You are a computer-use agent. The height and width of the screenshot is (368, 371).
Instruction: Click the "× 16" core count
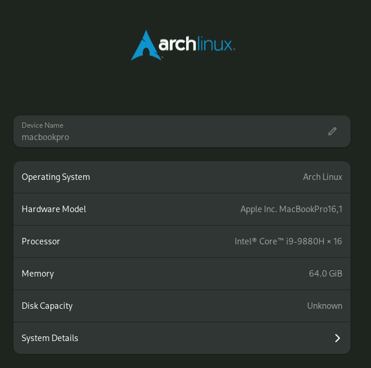[x=335, y=241]
